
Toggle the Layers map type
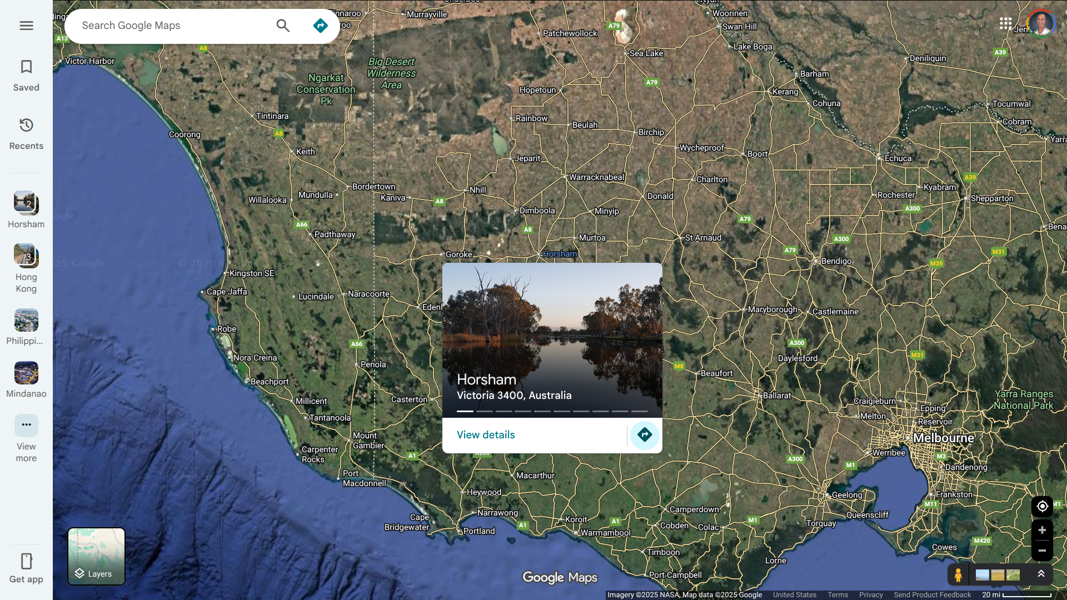click(96, 556)
